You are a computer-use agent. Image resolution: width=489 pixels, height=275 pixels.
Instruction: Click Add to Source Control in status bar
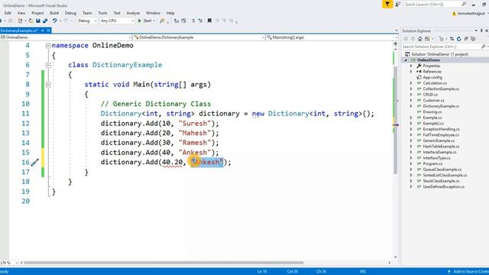[x=468, y=272]
